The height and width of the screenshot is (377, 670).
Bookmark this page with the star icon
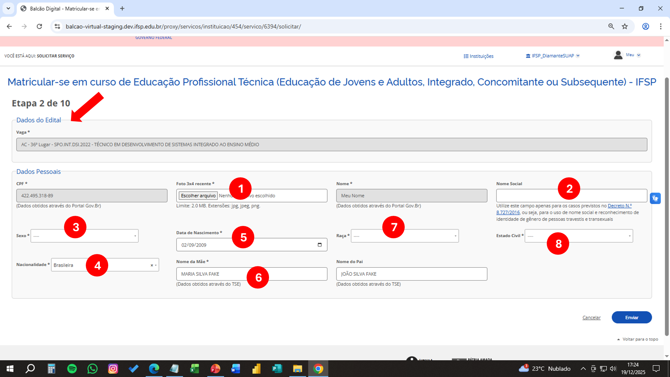(x=625, y=26)
